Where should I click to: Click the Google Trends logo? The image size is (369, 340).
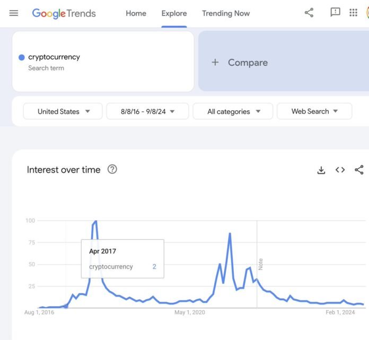[64, 13]
